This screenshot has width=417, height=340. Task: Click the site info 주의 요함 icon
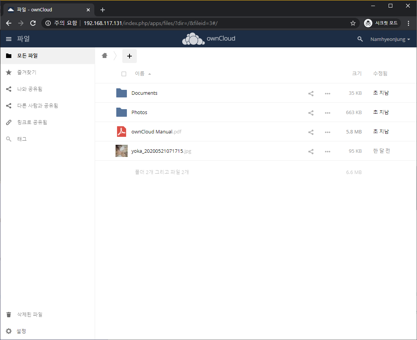[48, 23]
